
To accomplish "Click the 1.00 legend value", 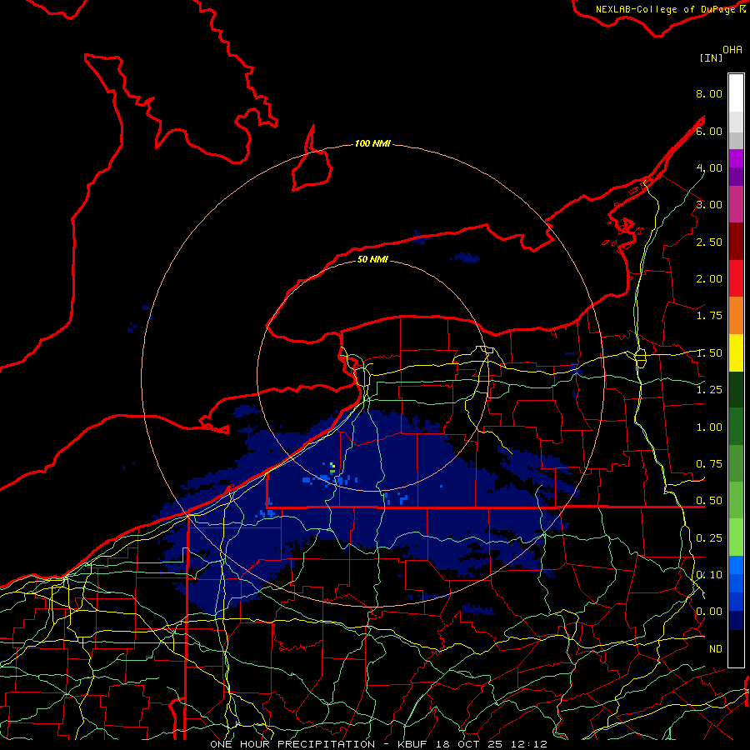I will click(x=709, y=427).
